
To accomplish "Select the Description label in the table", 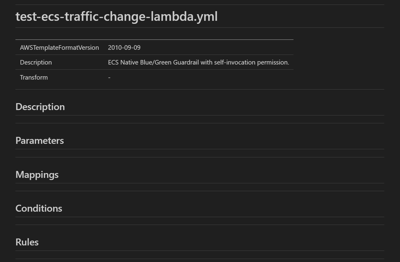I will point(36,62).
